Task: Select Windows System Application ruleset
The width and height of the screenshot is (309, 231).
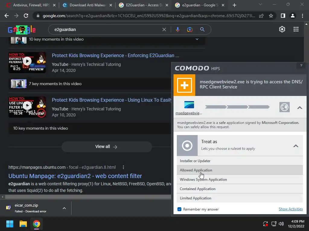Action: click(x=240, y=179)
